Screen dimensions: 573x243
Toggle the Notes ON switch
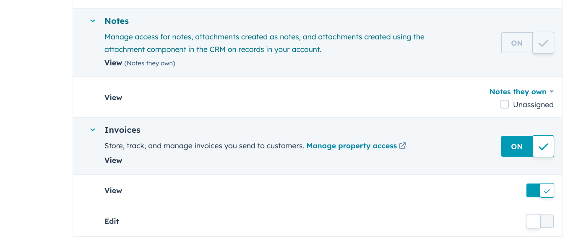pyautogui.click(x=527, y=43)
